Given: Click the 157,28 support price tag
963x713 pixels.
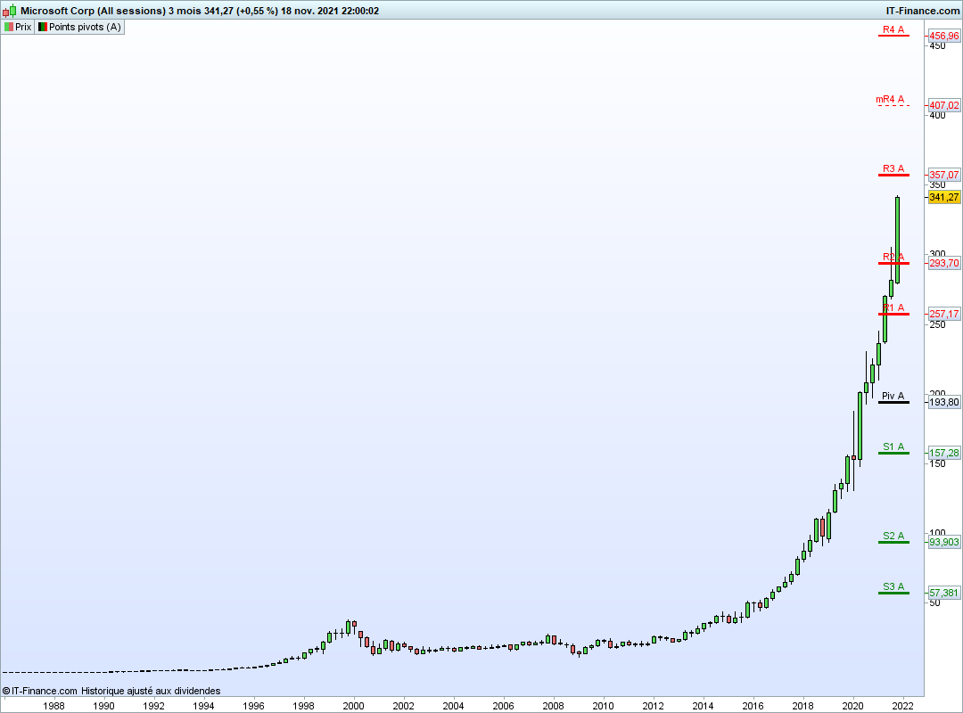Looking at the screenshot, I should [x=944, y=453].
